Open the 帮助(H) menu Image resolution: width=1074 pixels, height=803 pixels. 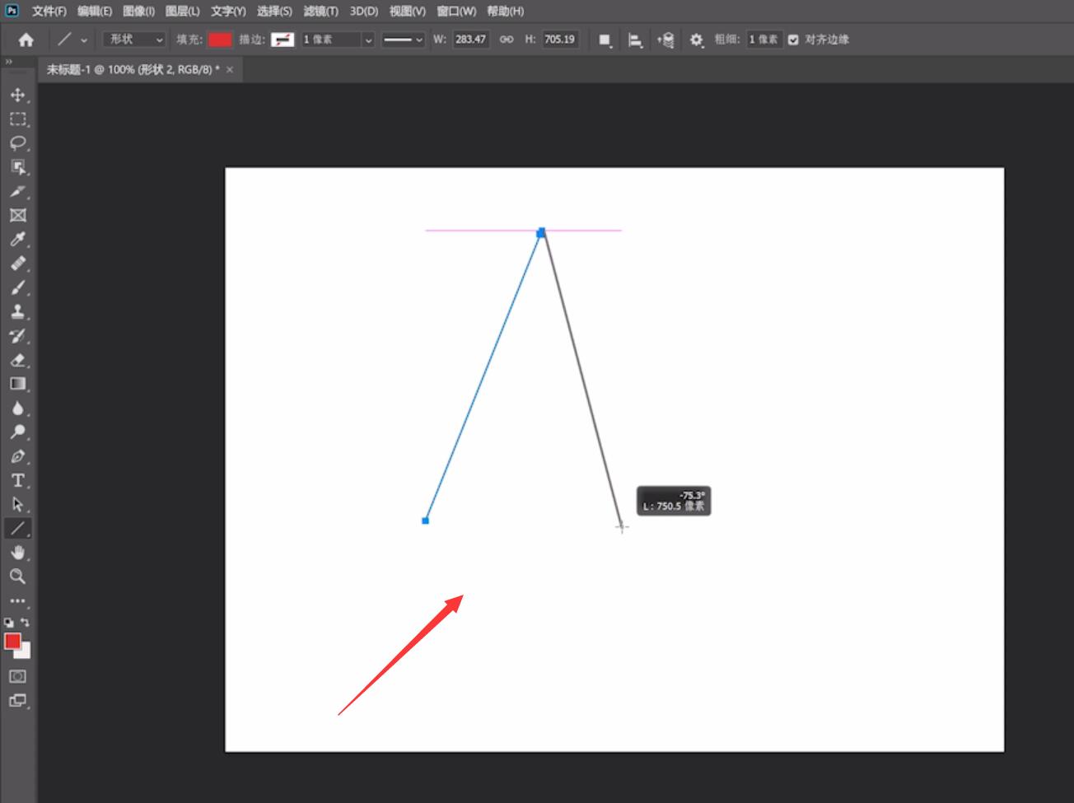pos(505,11)
